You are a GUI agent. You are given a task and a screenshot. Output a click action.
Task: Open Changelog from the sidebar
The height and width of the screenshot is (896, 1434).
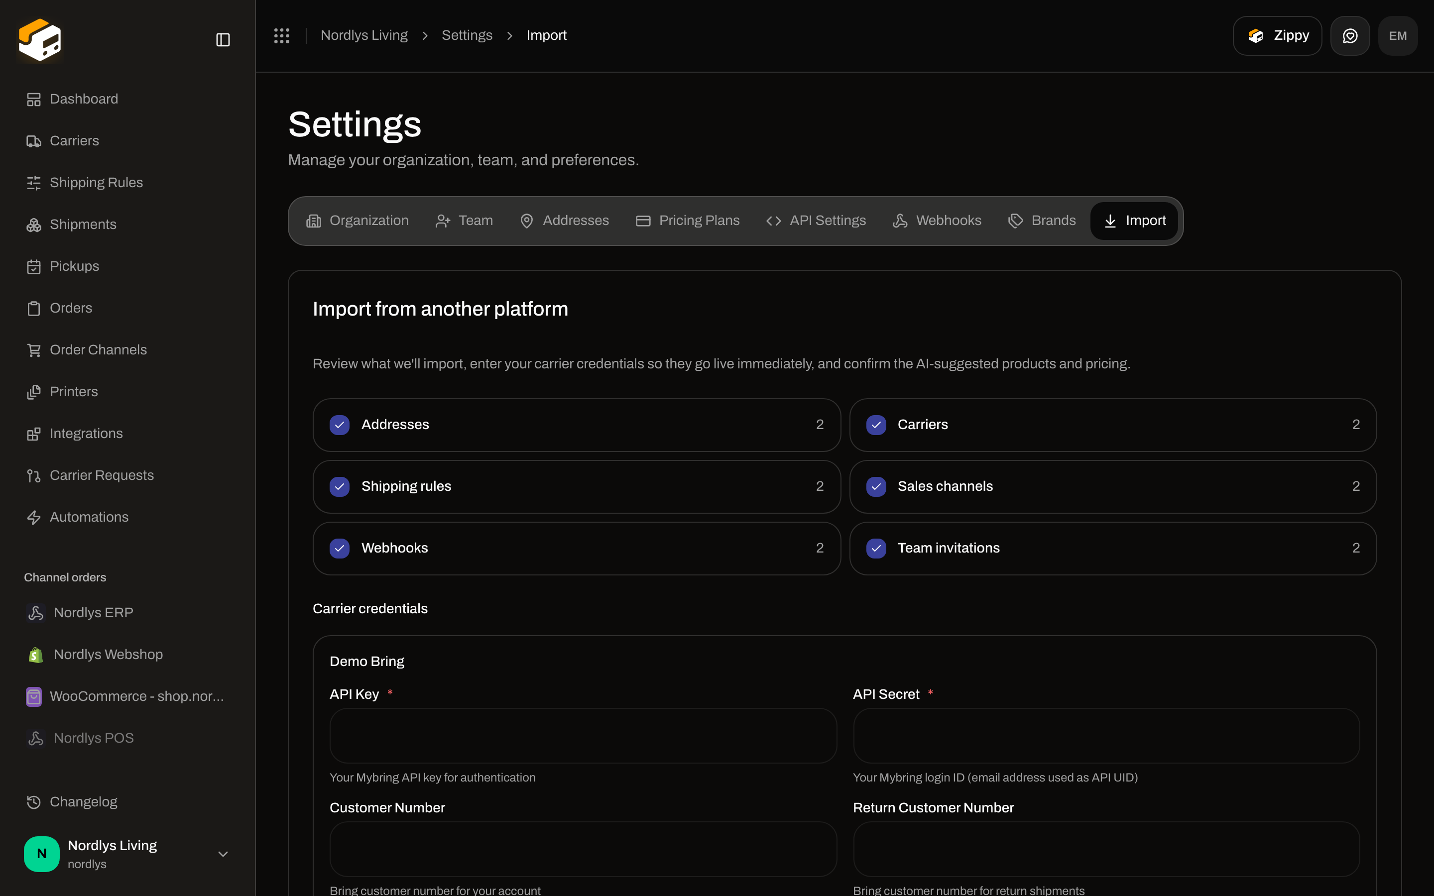(127, 802)
